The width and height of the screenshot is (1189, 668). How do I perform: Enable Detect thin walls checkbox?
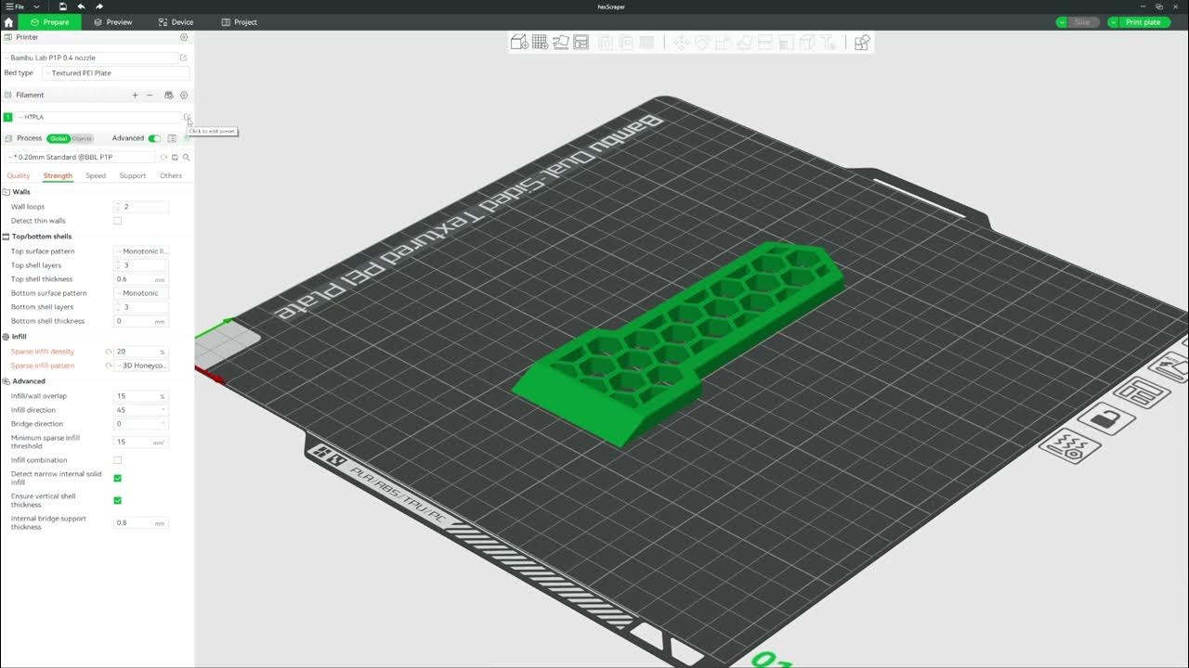[x=117, y=221]
